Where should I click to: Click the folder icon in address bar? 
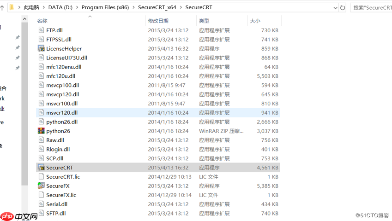(x=12, y=7)
